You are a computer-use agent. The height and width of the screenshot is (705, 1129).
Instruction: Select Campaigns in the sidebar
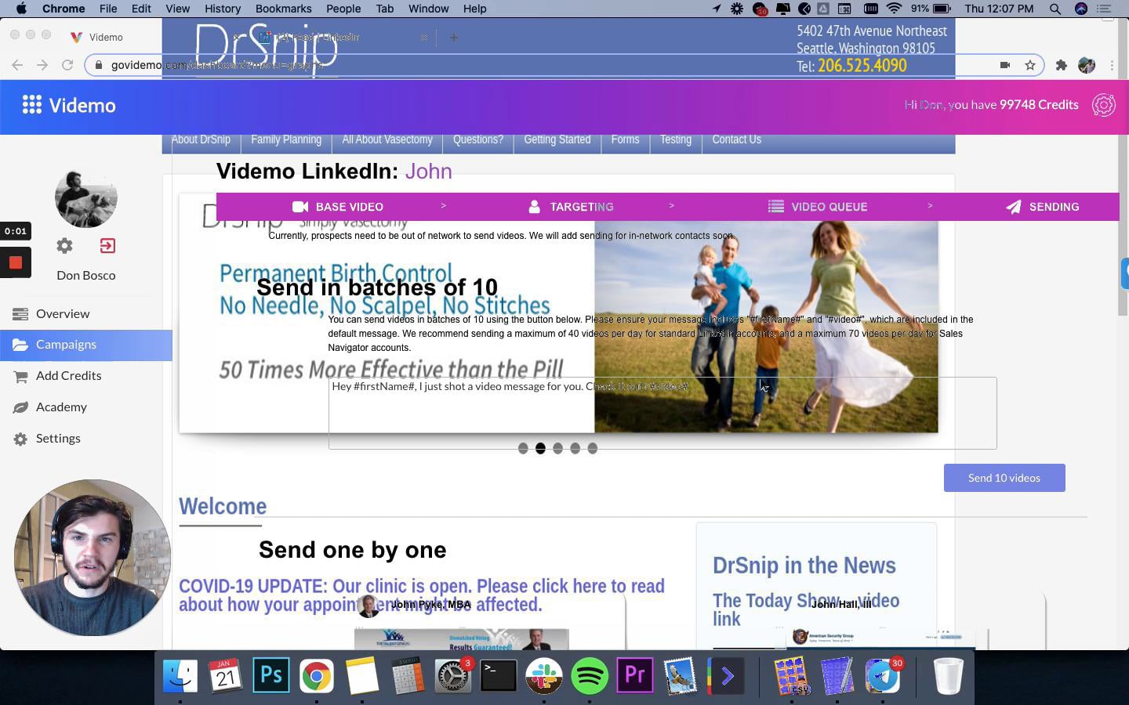click(x=86, y=345)
